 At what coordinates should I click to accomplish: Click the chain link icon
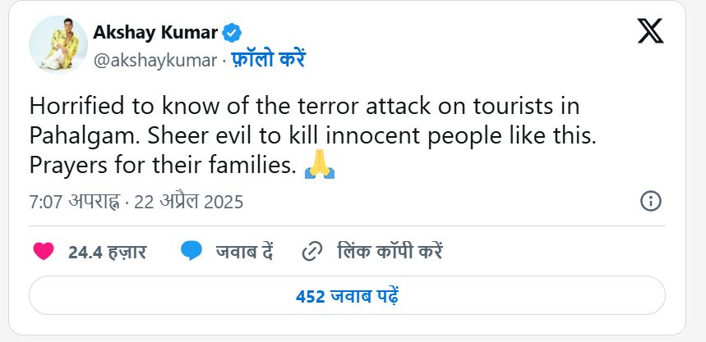click(x=312, y=251)
